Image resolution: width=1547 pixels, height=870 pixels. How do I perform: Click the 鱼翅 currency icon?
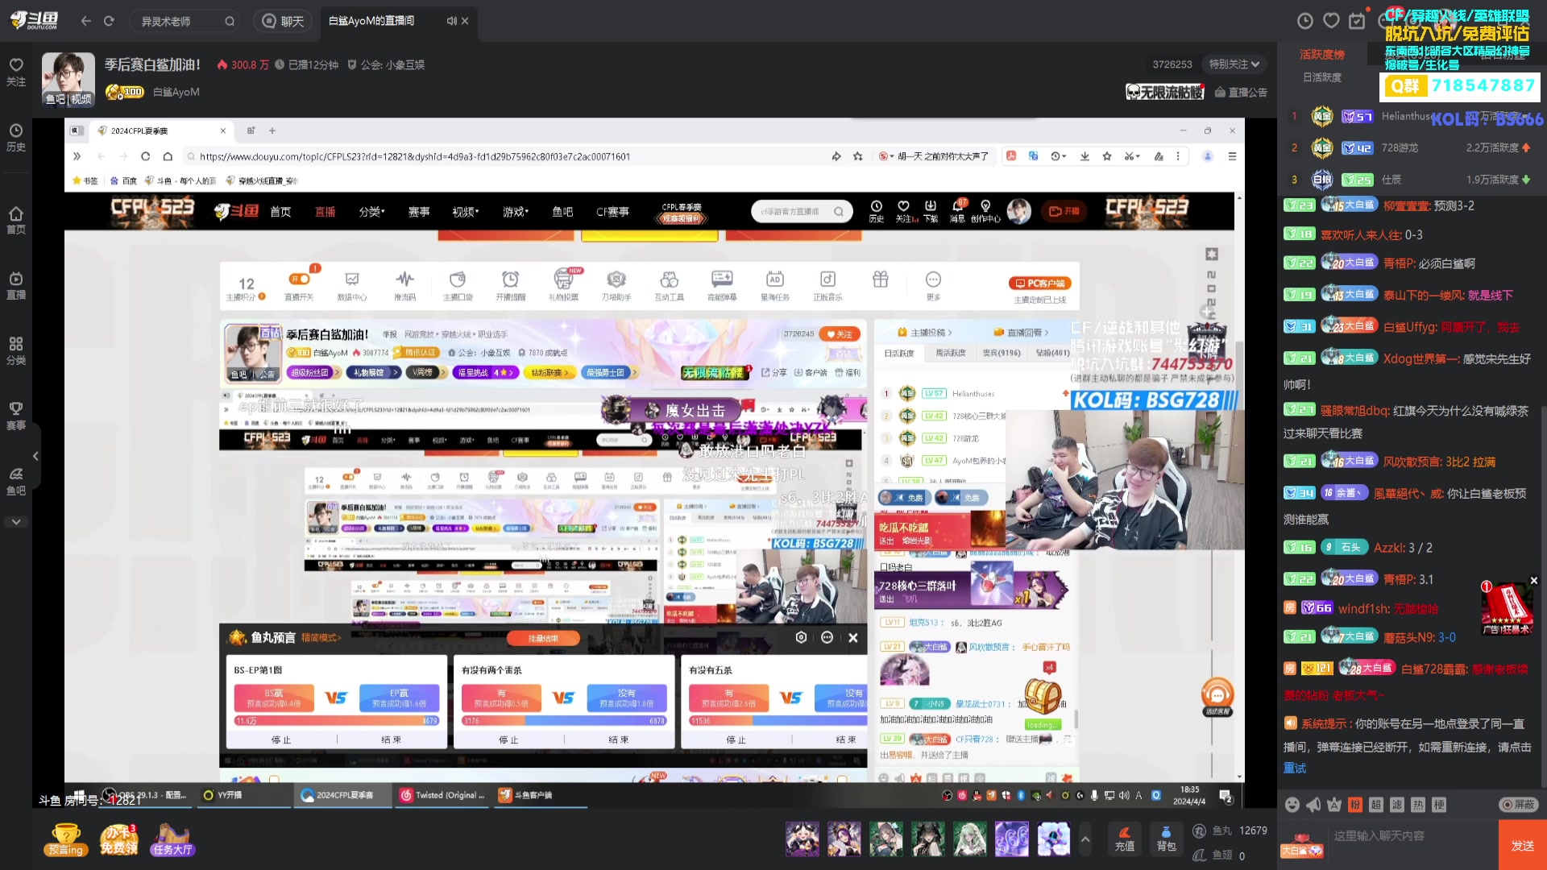pyautogui.click(x=1199, y=855)
